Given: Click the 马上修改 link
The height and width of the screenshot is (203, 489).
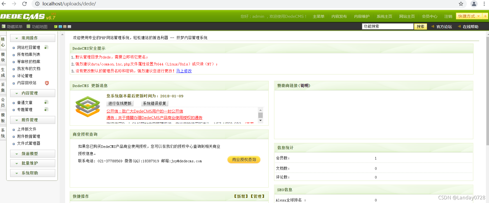Looking at the screenshot, I should pos(184,71).
